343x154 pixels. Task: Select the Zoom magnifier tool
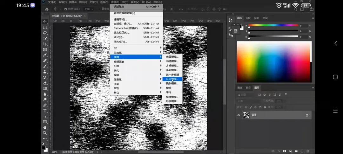pos(45,133)
